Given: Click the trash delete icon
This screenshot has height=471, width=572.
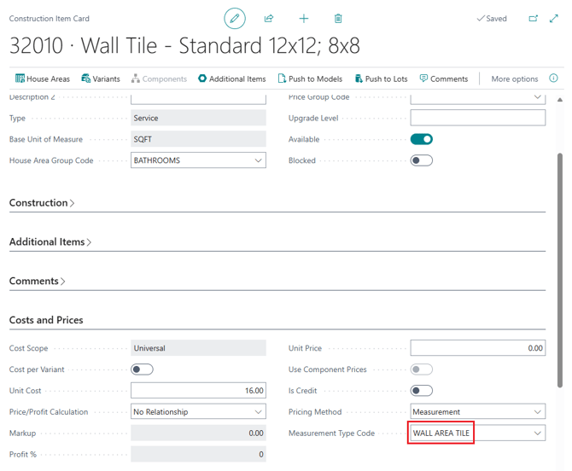Looking at the screenshot, I should 338,18.
